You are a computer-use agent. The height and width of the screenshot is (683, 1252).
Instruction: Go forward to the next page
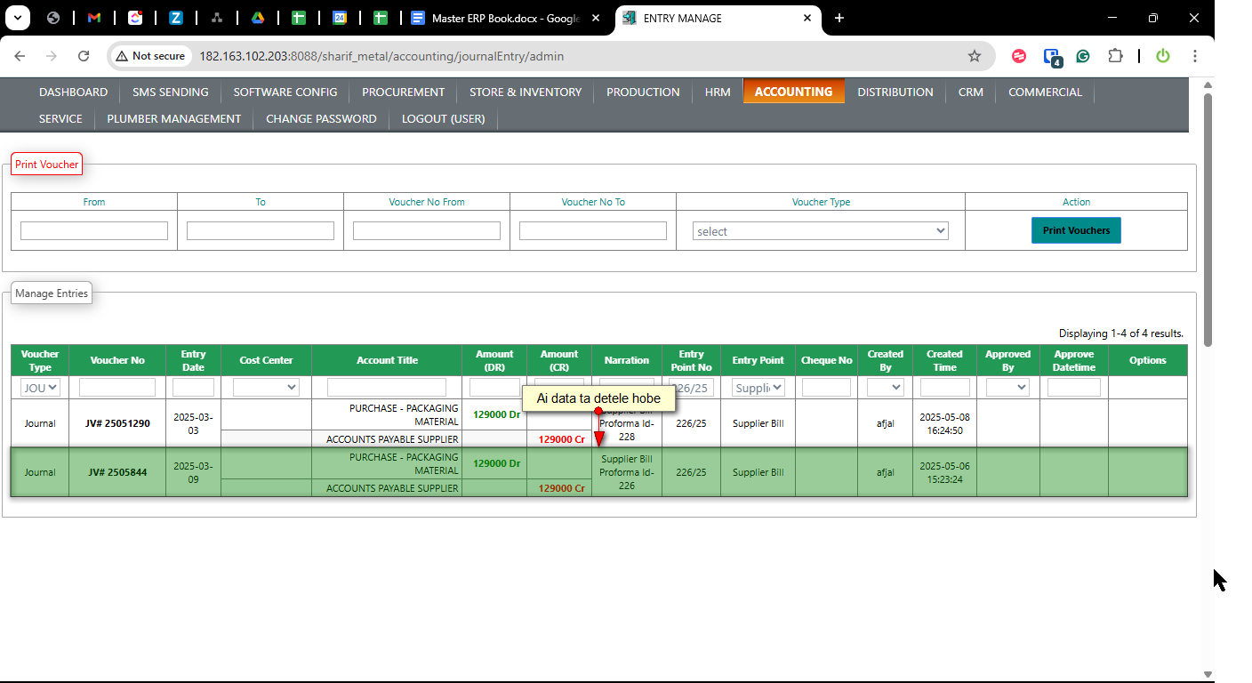click(52, 56)
